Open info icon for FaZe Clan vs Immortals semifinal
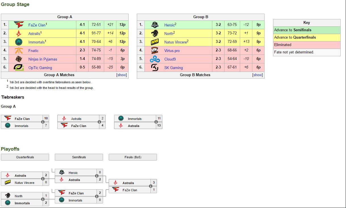Viewport: 346px width, 208px height. pyautogui.click(x=97, y=196)
